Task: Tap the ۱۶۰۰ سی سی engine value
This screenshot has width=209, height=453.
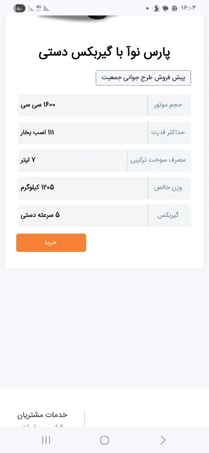Action: [38, 105]
